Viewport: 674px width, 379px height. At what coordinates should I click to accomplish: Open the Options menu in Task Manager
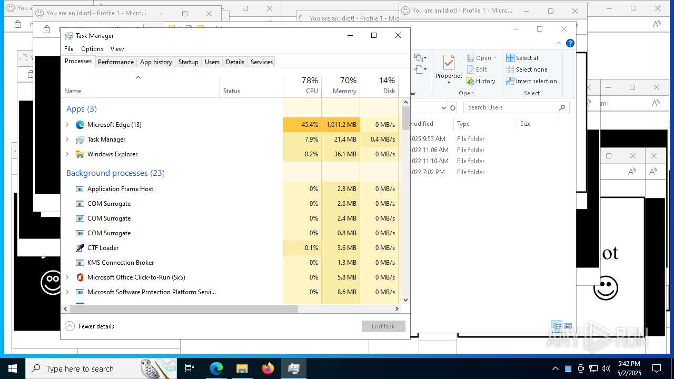coord(92,49)
